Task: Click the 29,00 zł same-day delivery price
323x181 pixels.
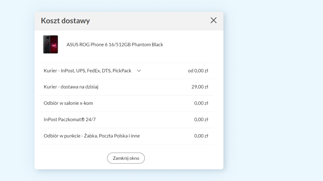Action: point(200,87)
